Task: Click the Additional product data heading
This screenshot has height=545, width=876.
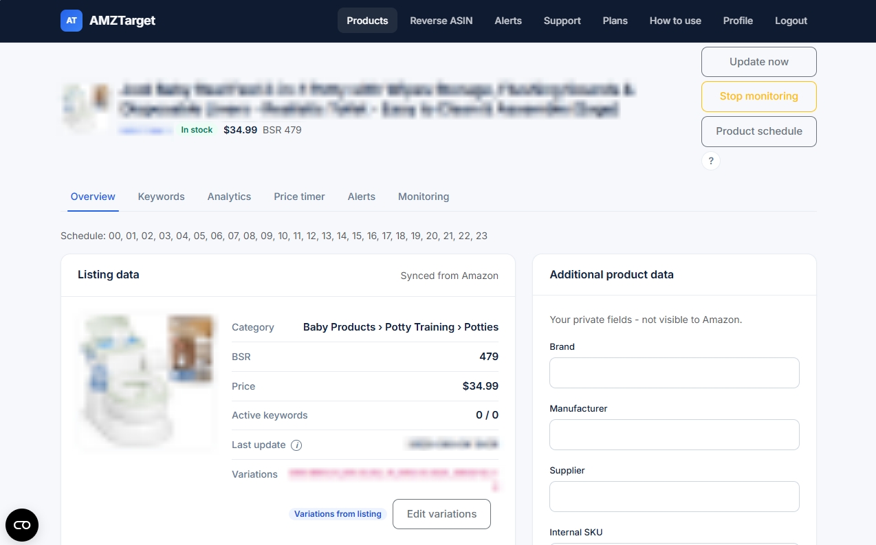Action: pos(612,275)
